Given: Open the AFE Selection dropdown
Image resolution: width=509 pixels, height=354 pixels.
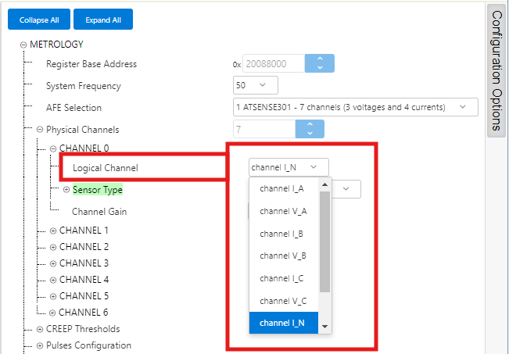Looking at the screenshot, I should pos(355,107).
